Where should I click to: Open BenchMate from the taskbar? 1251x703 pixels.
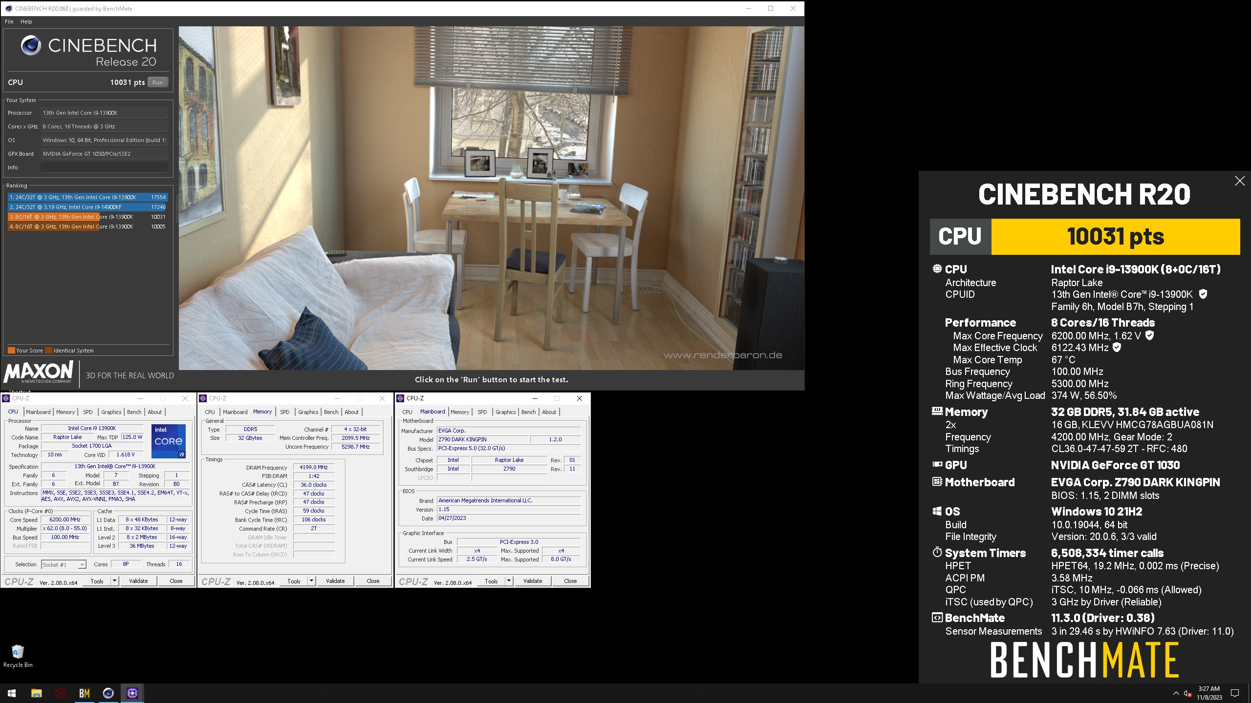[x=84, y=693]
